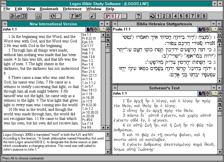Click the cascade windows toolbar icon

pos(13,16)
